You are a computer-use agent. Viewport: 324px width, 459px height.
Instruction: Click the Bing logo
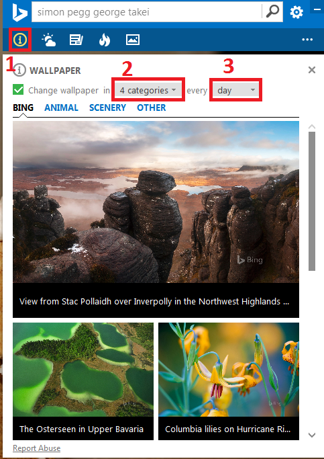(19, 12)
